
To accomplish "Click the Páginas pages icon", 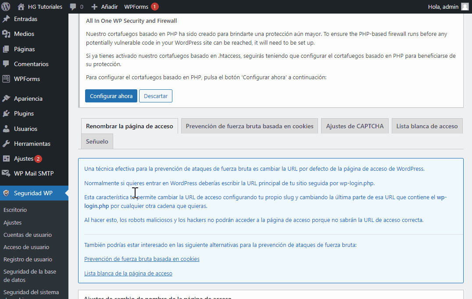I will click(x=6, y=49).
